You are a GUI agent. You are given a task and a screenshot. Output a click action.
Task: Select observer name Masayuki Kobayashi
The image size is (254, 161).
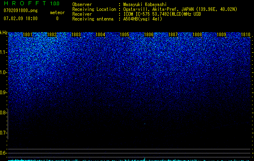(145, 4)
